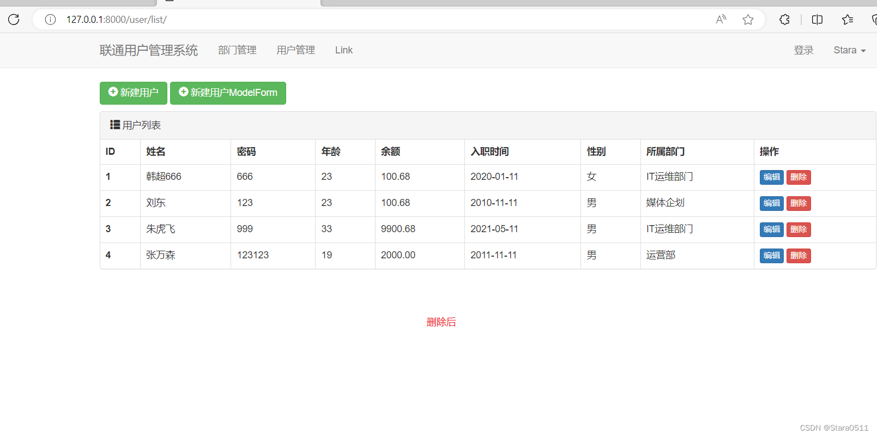The image size is (877, 436).
Task: Edit user 韩超666 via 编辑 button
Action: 772,177
